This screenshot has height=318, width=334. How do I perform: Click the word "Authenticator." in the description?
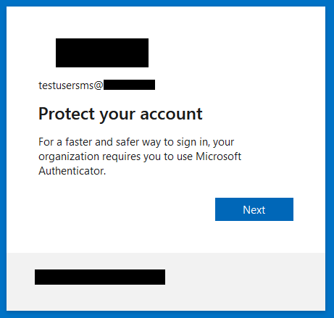pyautogui.click(x=72, y=171)
